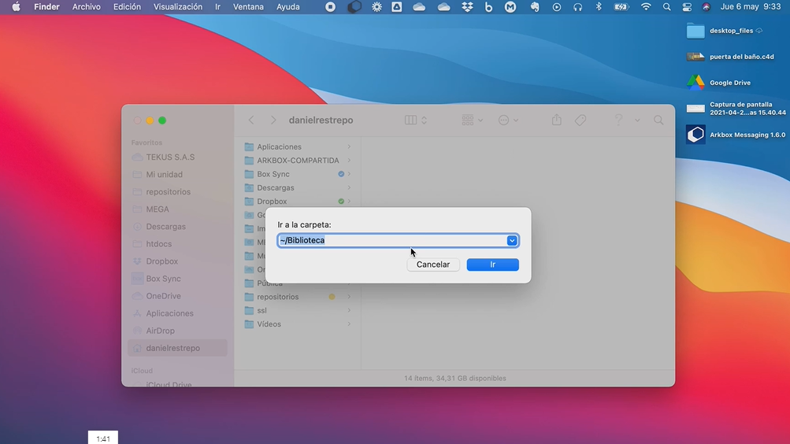Image resolution: width=790 pixels, height=444 pixels.
Task: Click the forward navigation arrow
Action: [273, 120]
